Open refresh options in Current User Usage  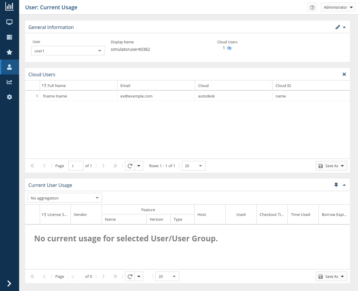(139, 276)
